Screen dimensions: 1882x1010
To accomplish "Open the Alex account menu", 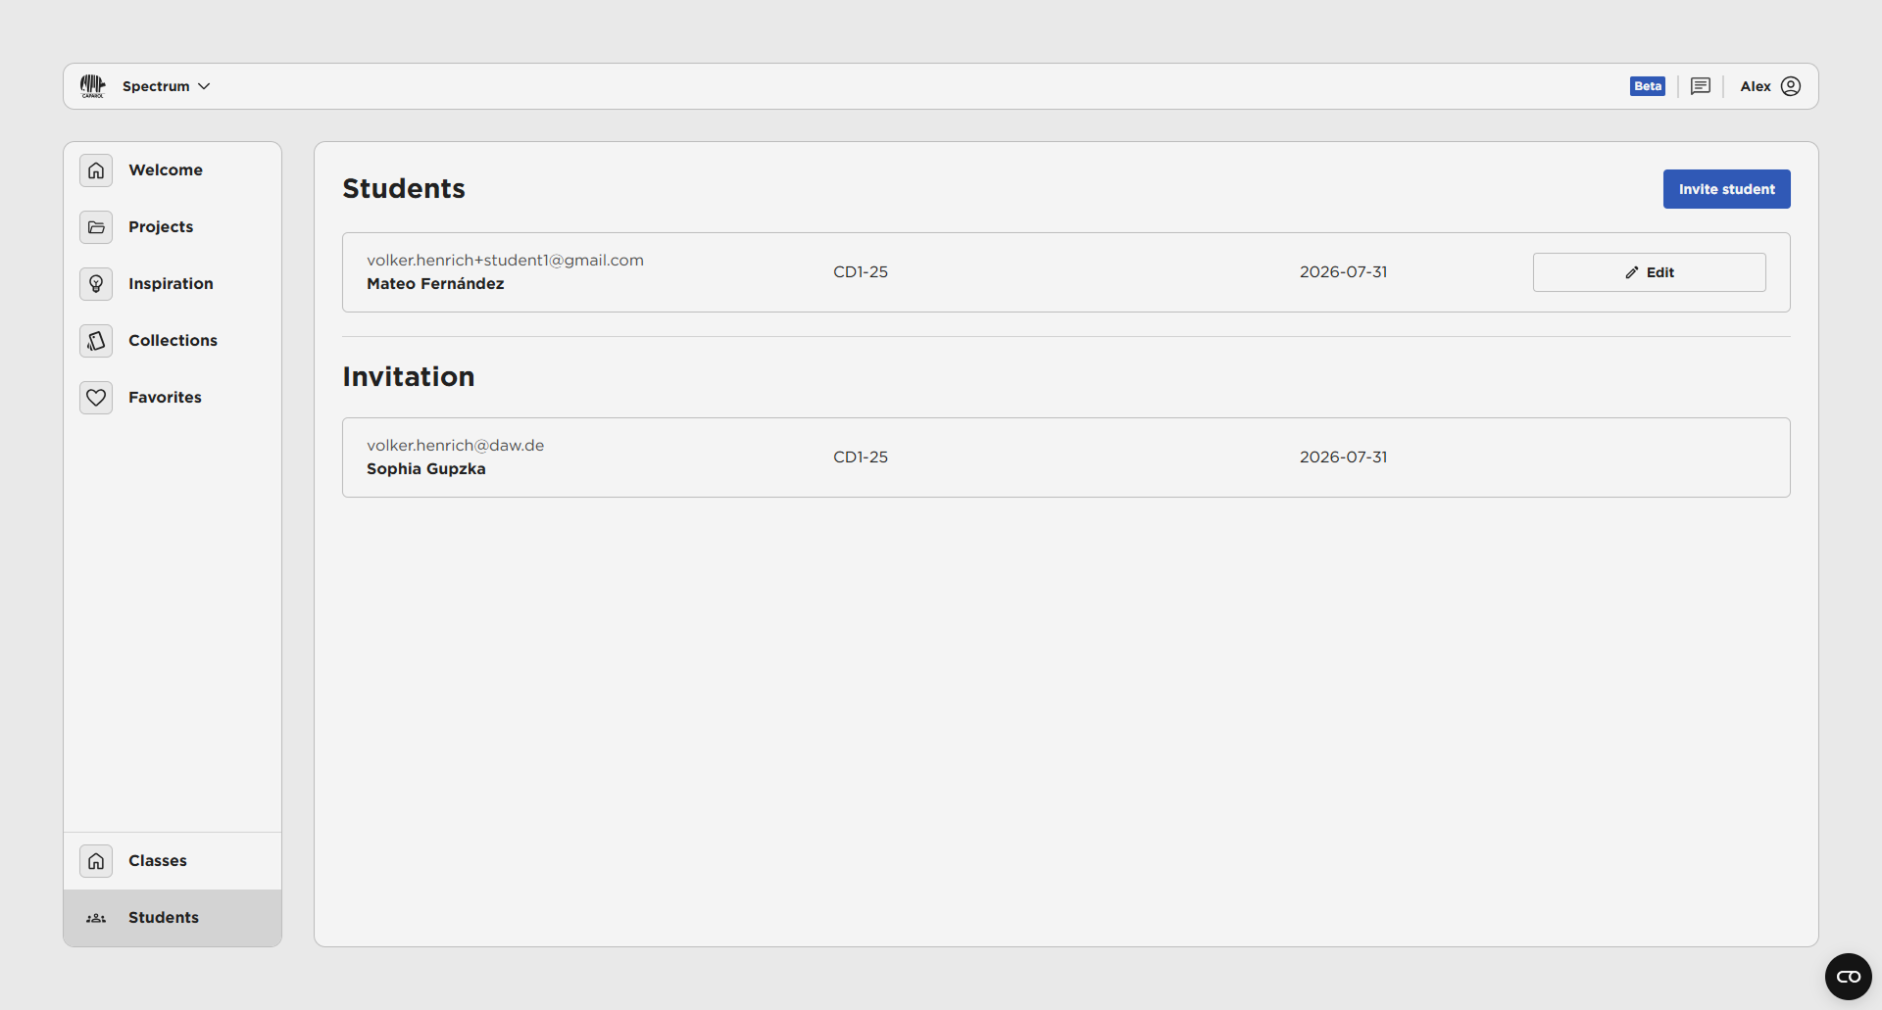I will (x=1756, y=86).
